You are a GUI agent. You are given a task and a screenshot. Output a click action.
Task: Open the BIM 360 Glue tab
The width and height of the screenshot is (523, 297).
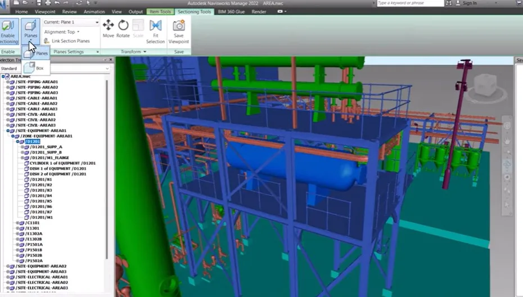point(231,12)
